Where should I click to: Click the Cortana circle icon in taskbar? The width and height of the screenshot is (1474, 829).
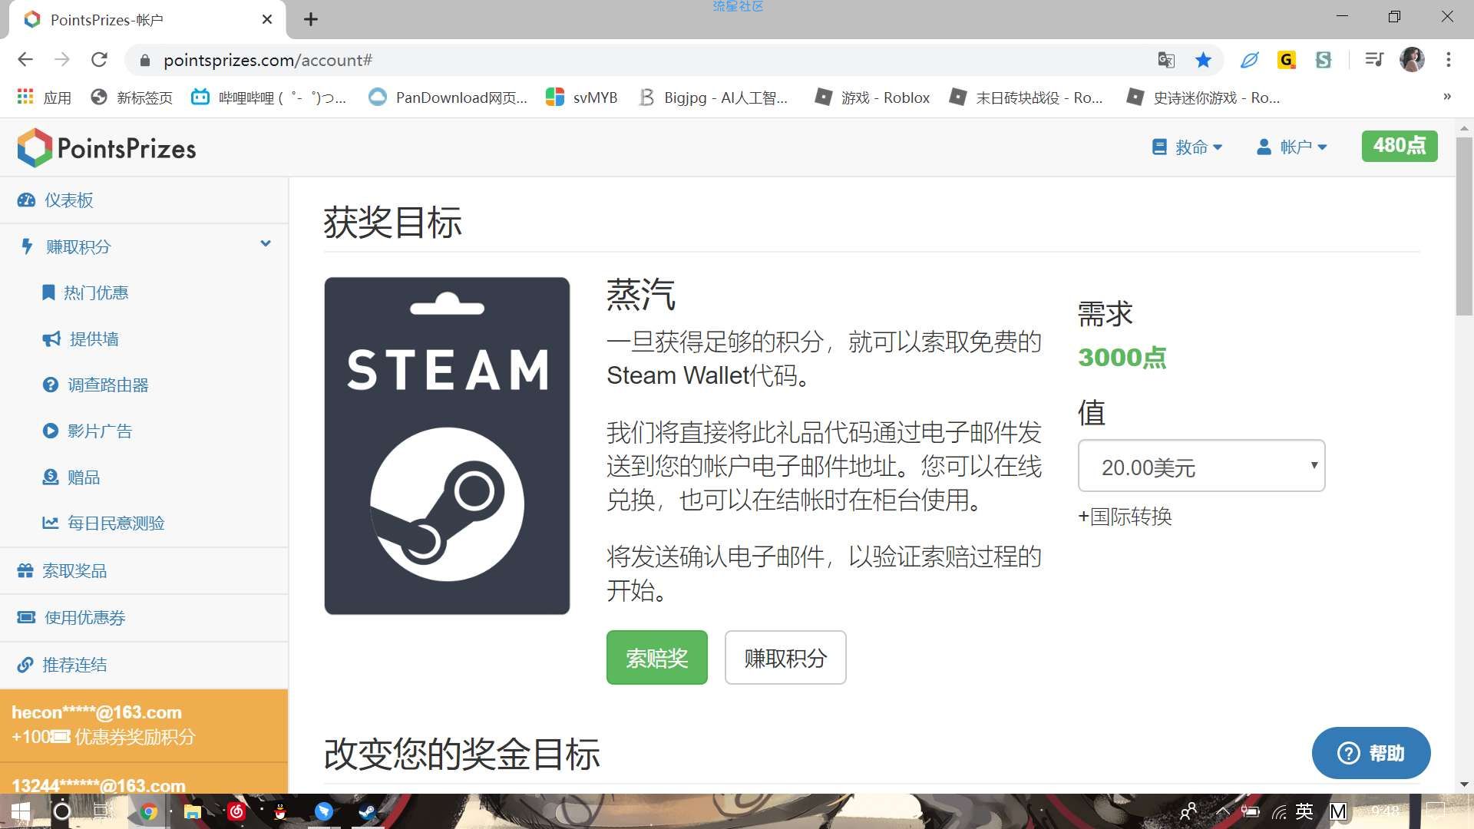point(62,811)
